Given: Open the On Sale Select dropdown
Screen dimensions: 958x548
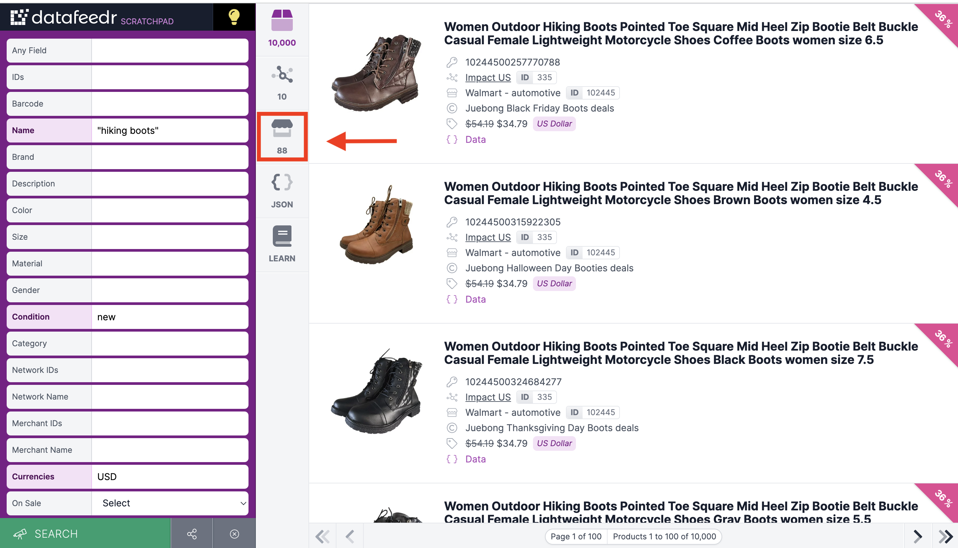Looking at the screenshot, I should [x=170, y=503].
